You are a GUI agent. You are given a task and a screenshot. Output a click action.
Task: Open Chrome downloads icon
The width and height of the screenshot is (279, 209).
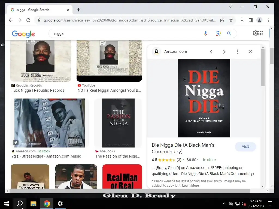tap(242, 20)
